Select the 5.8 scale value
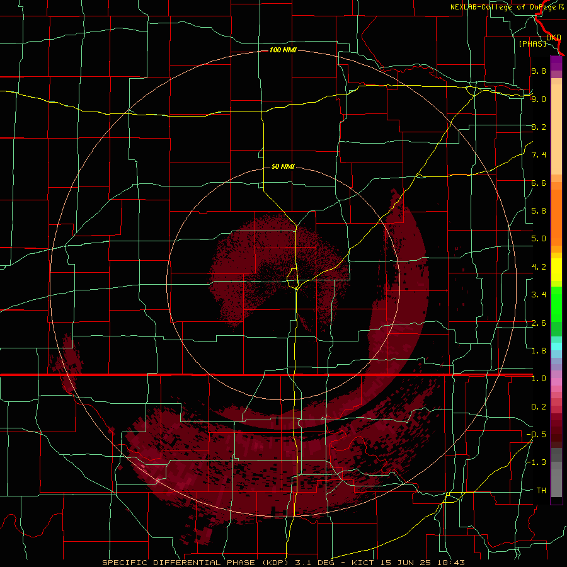The width and height of the screenshot is (567, 567). [x=539, y=211]
